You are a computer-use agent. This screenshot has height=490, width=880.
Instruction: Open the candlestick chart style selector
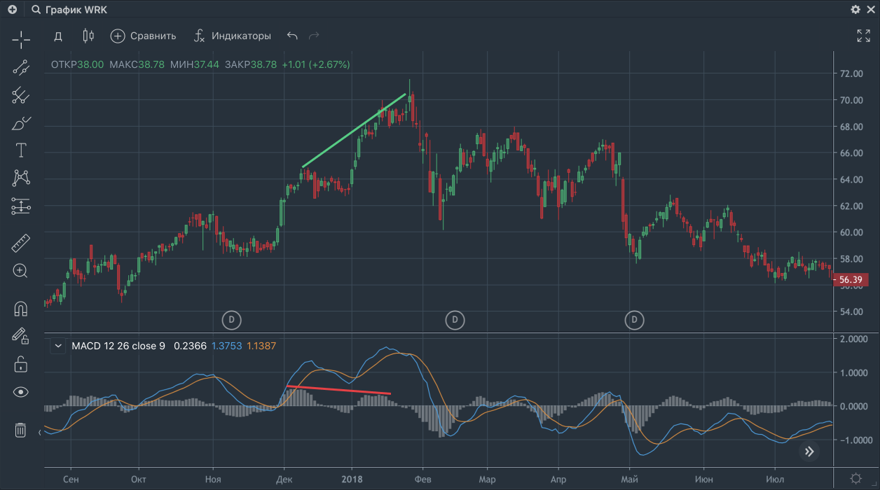[88, 36]
